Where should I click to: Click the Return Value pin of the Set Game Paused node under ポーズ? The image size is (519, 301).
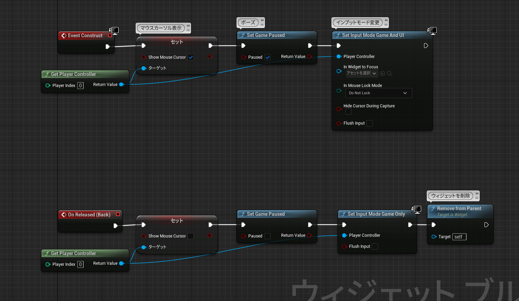(309, 57)
